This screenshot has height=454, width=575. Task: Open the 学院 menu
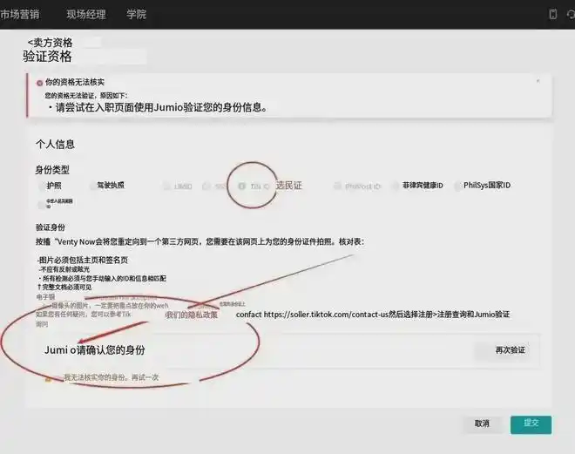pyautogui.click(x=136, y=14)
